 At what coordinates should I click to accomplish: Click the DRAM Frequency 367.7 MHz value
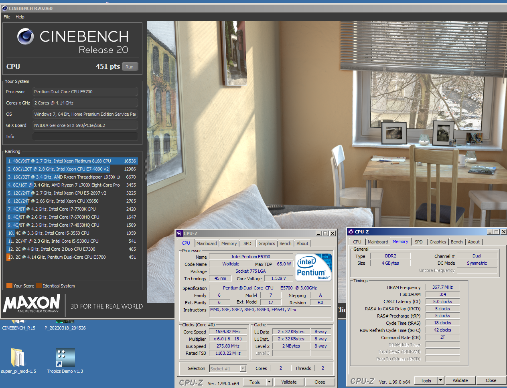[442, 287]
